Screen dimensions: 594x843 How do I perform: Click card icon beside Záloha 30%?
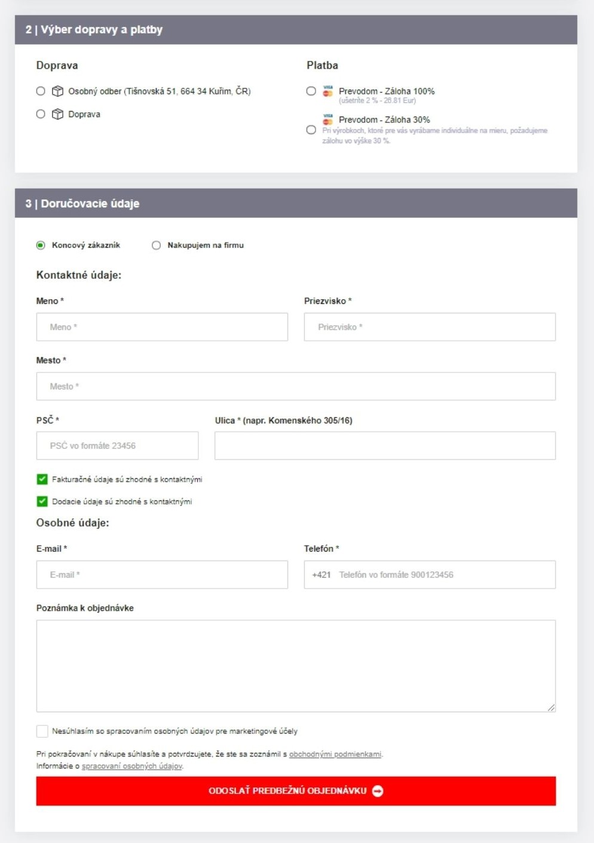[327, 119]
